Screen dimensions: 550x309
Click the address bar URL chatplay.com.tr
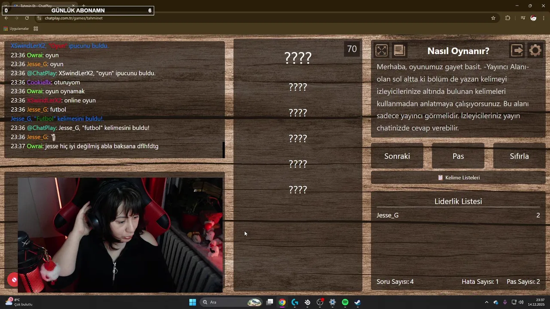pos(73,18)
